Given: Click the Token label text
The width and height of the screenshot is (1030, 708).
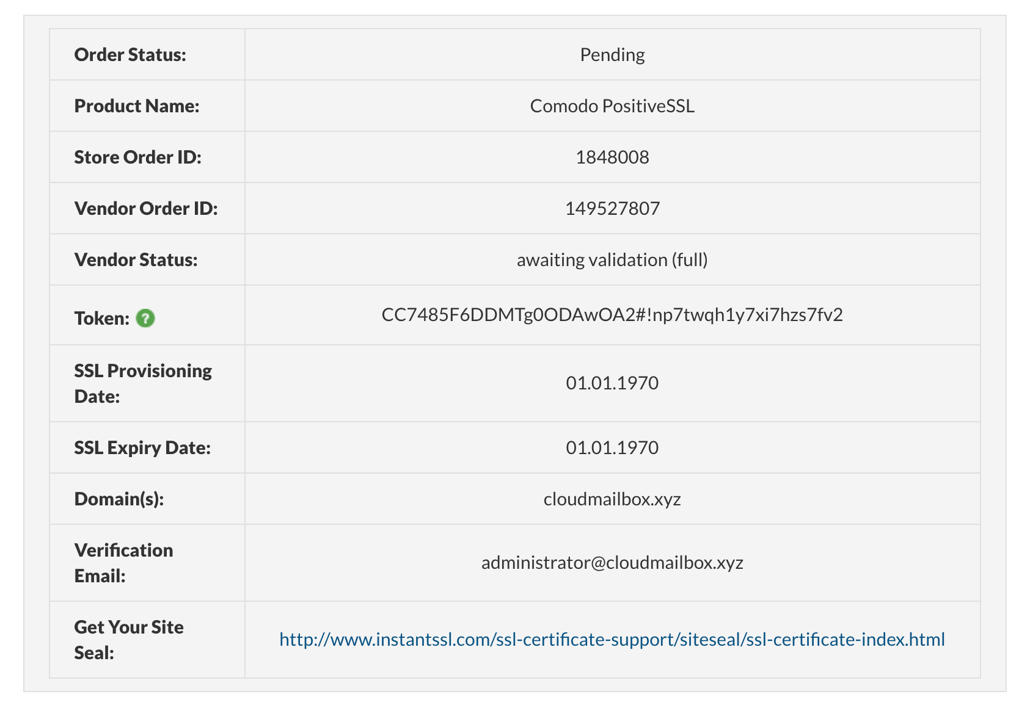Looking at the screenshot, I should click(102, 319).
